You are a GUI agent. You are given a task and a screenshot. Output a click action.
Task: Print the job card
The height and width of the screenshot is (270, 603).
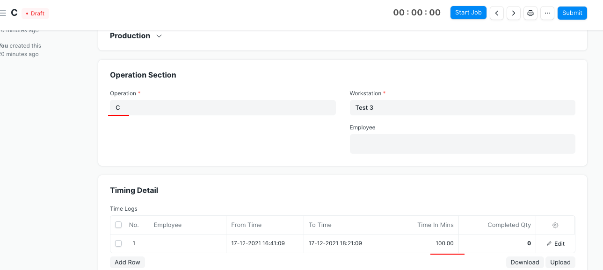pos(530,13)
